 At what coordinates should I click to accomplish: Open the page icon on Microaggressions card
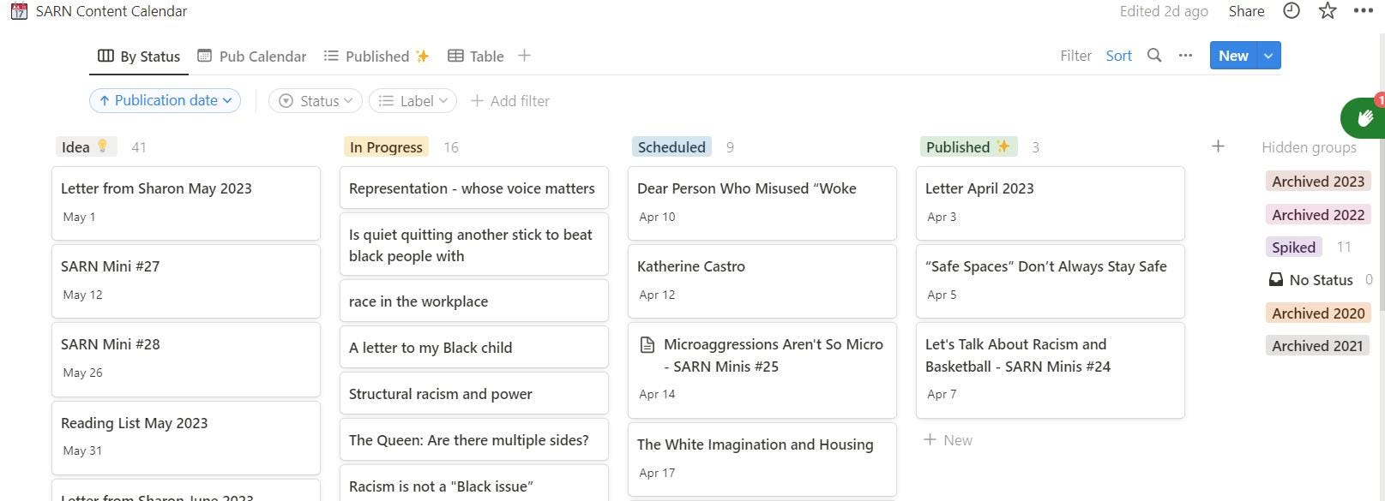pos(647,345)
